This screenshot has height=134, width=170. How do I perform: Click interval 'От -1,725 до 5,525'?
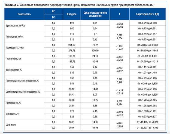[147, 100]
